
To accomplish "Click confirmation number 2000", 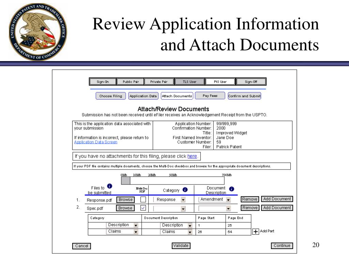I will pos(221,128).
